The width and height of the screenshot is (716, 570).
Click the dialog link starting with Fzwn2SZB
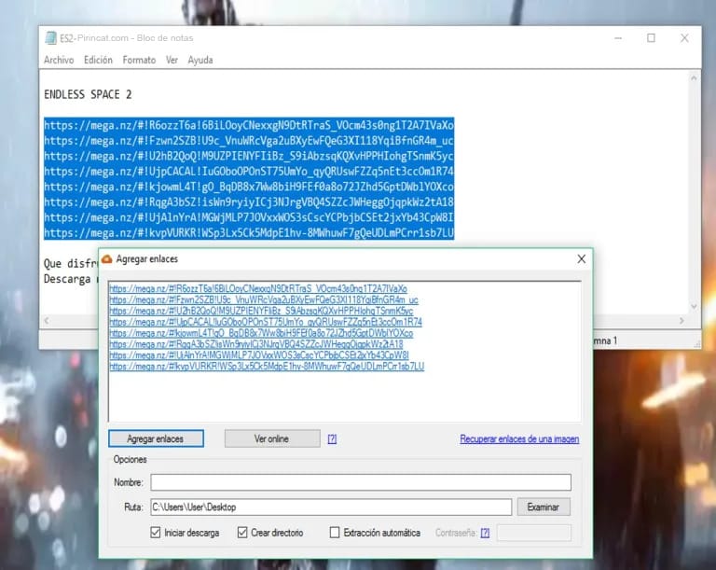[264, 299]
